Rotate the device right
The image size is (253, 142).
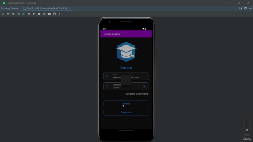[24, 14]
